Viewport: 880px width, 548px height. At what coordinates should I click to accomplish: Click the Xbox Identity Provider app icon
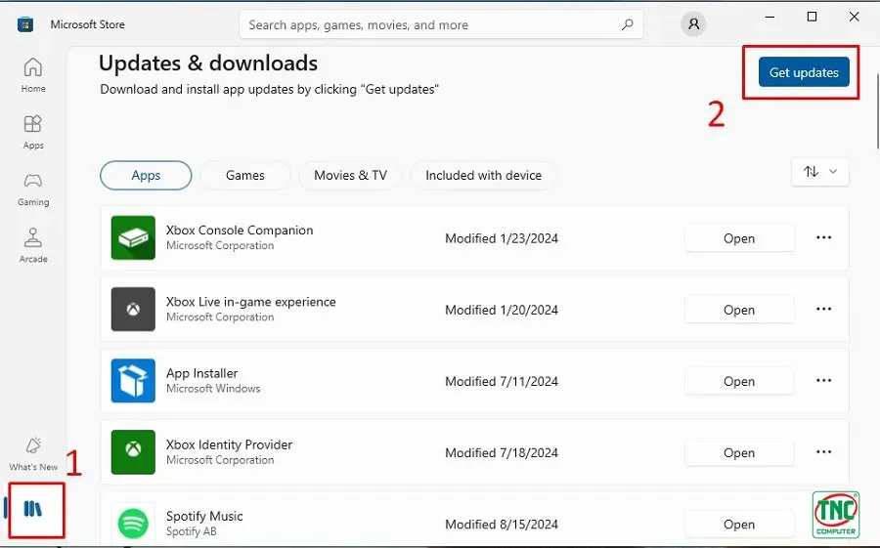click(133, 452)
